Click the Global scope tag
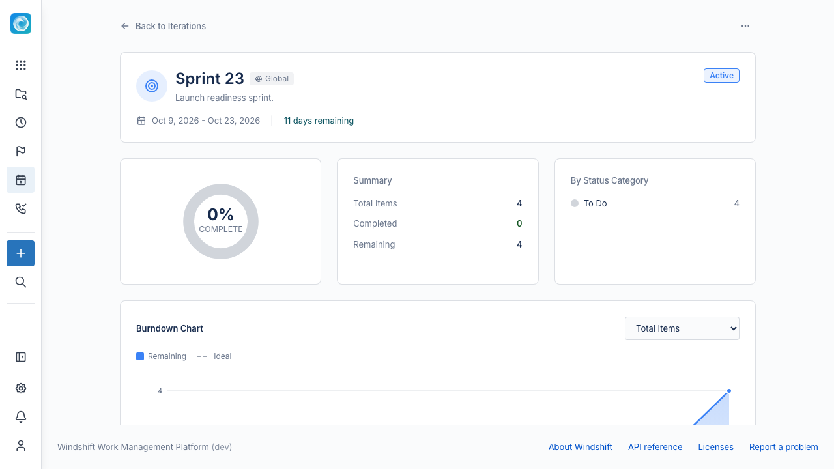The width and height of the screenshot is (834, 469). pyautogui.click(x=272, y=79)
